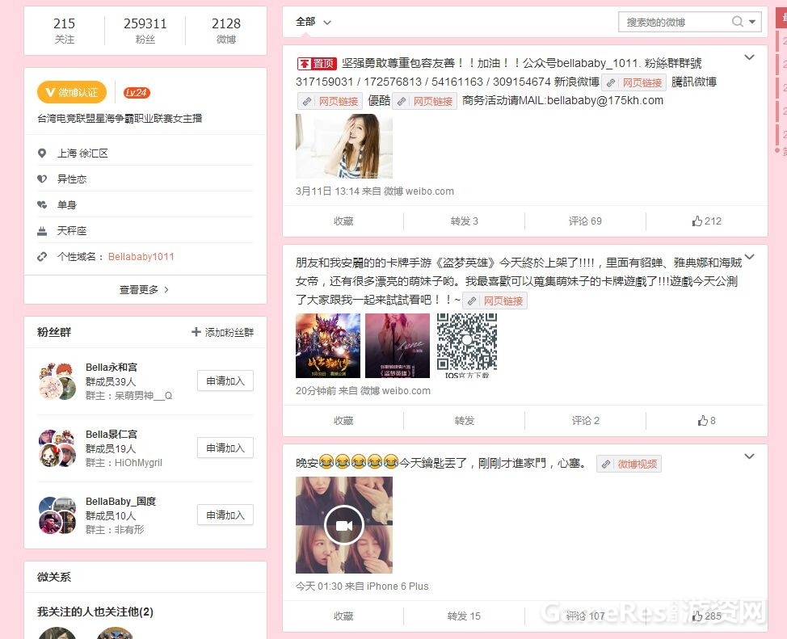787x639 pixels.
Task: Open the search type dropdown arrow
Action: click(x=752, y=22)
